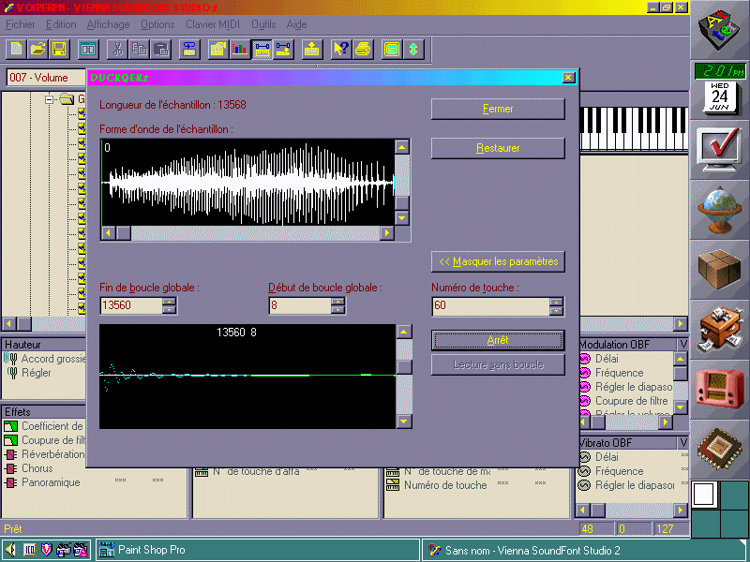Click the Cut scissors toolbar icon
750x562 pixels.
(x=117, y=49)
